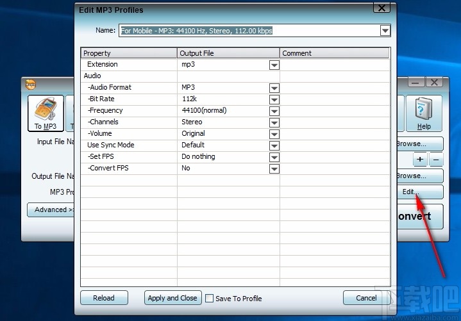The width and height of the screenshot is (461, 321).
Task: Click the Output File column header
Action: coord(228,53)
